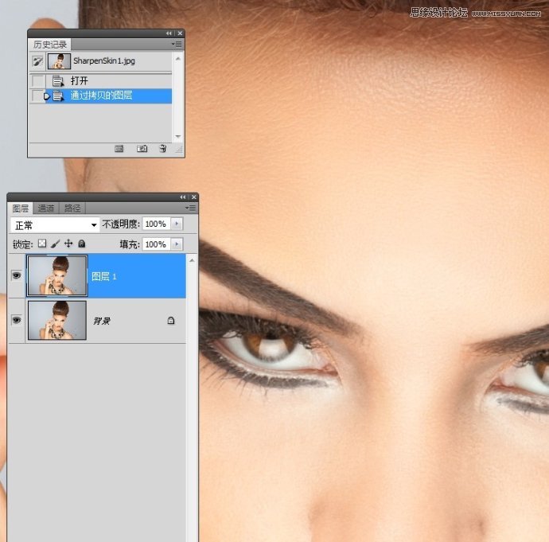
Task: Click History panel scroll up arrow
Action: click(178, 59)
